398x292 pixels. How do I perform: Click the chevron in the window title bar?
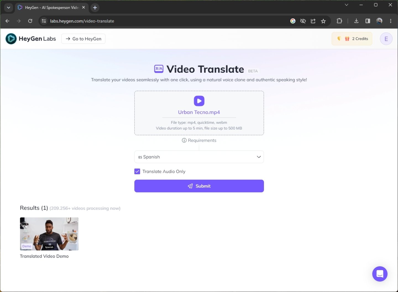tap(346, 5)
